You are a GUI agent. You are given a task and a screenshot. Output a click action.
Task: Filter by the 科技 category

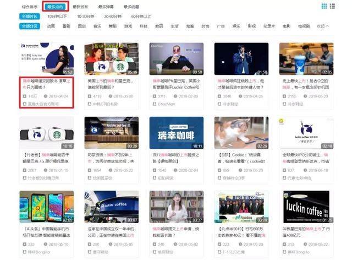click(144, 26)
